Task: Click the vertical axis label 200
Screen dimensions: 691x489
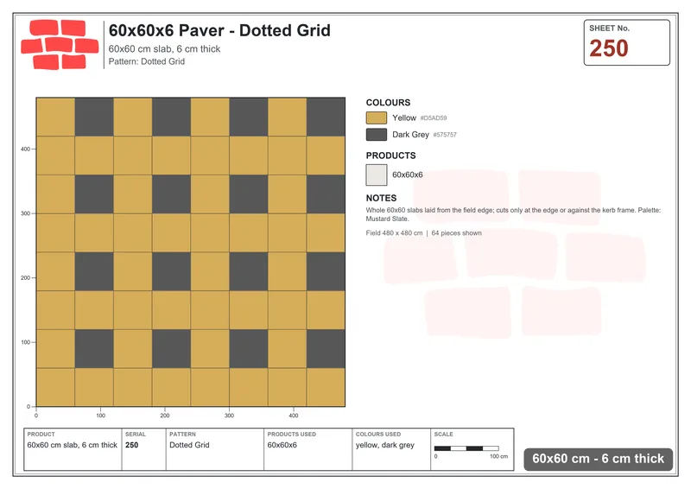Action: tap(25, 278)
